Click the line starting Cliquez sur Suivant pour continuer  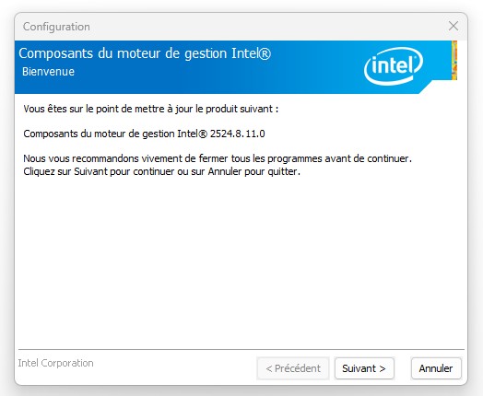click(161, 171)
